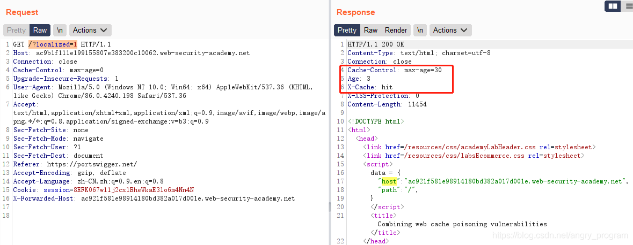This screenshot has width=633, height=245.
Task: Select the layout icon cut off at the right edge
Action: [628, 6]
